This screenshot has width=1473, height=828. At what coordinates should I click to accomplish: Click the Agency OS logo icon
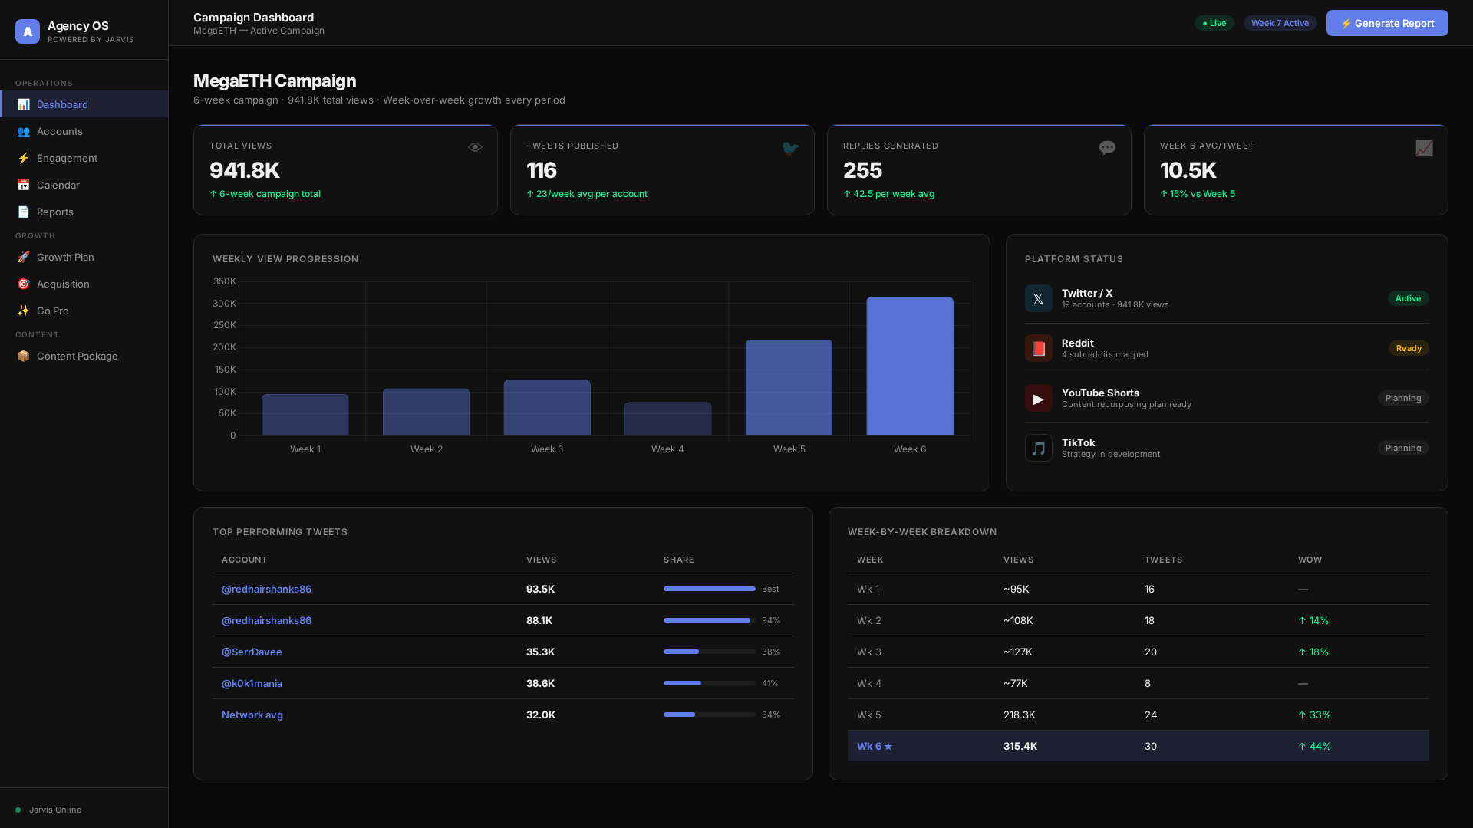[x=28, y=31]
